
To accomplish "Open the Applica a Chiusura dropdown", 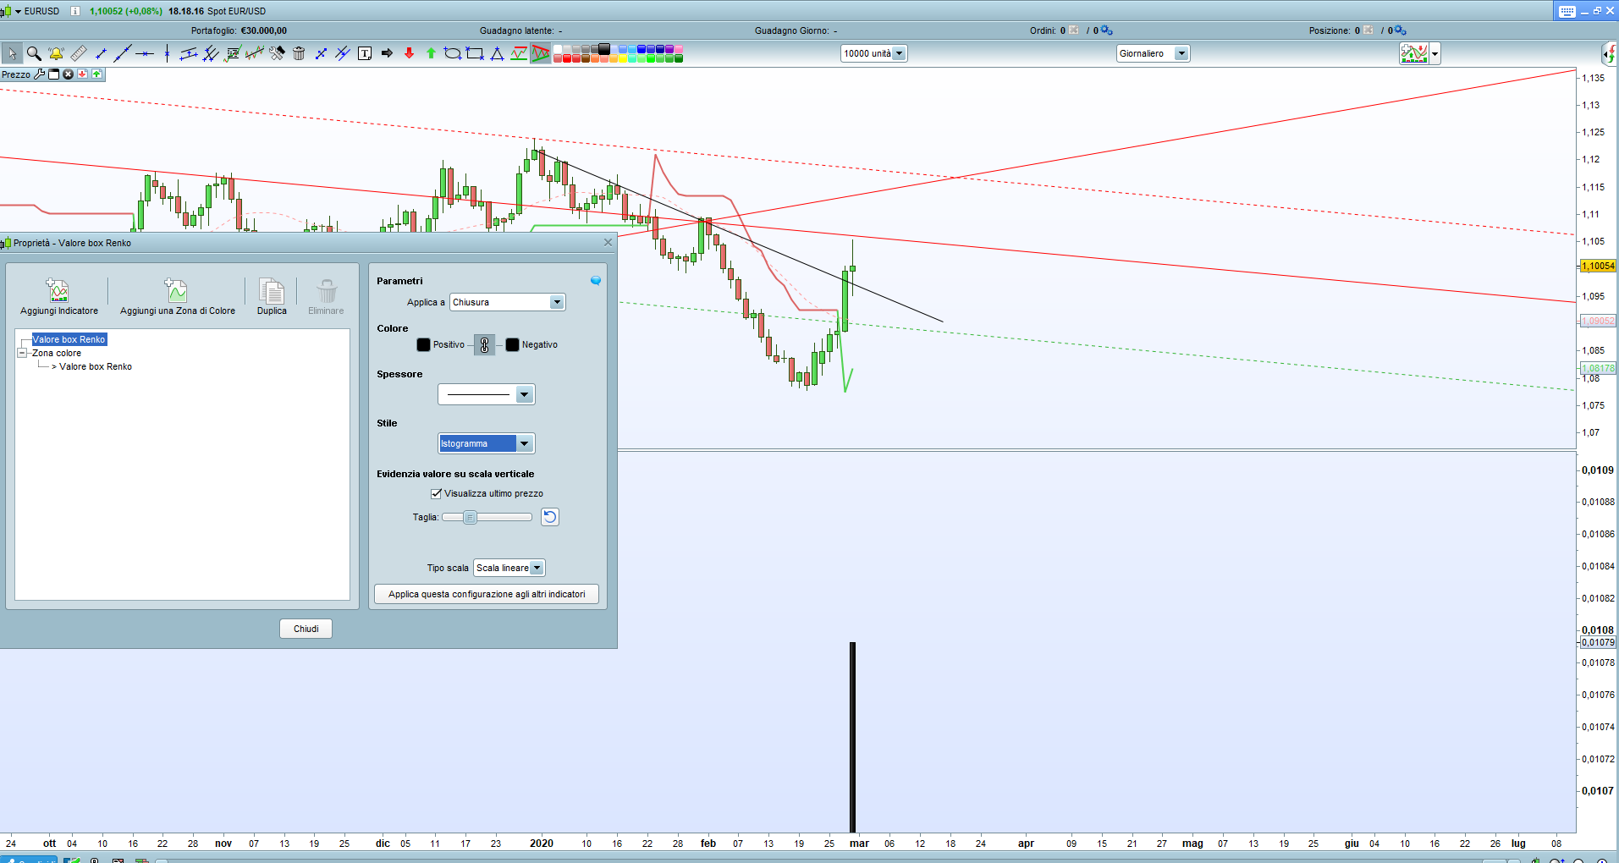I will click(x=507, y=302).
